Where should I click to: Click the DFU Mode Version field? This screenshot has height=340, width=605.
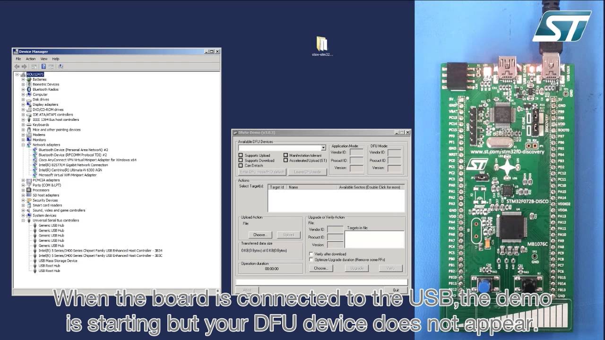pos(394,168)
